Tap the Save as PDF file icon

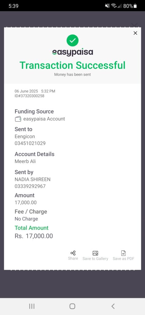pos(124,253)
